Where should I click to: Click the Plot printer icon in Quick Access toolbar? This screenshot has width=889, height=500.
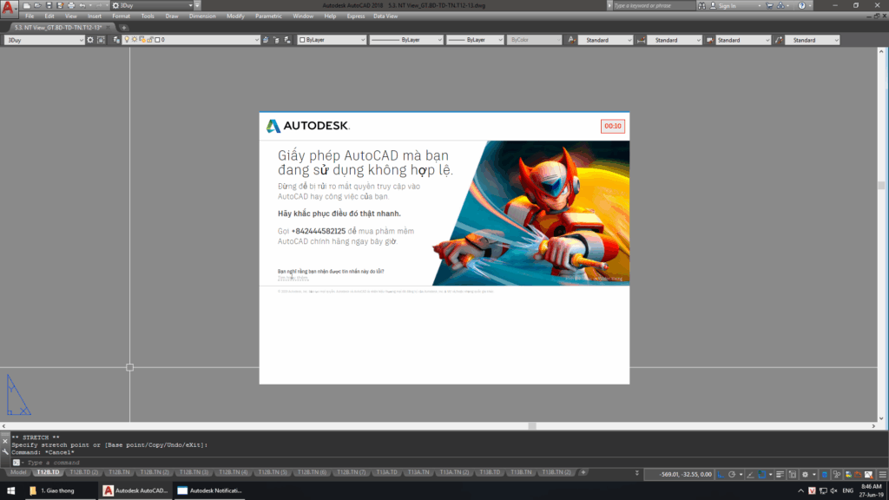click(x=69, y=5)
